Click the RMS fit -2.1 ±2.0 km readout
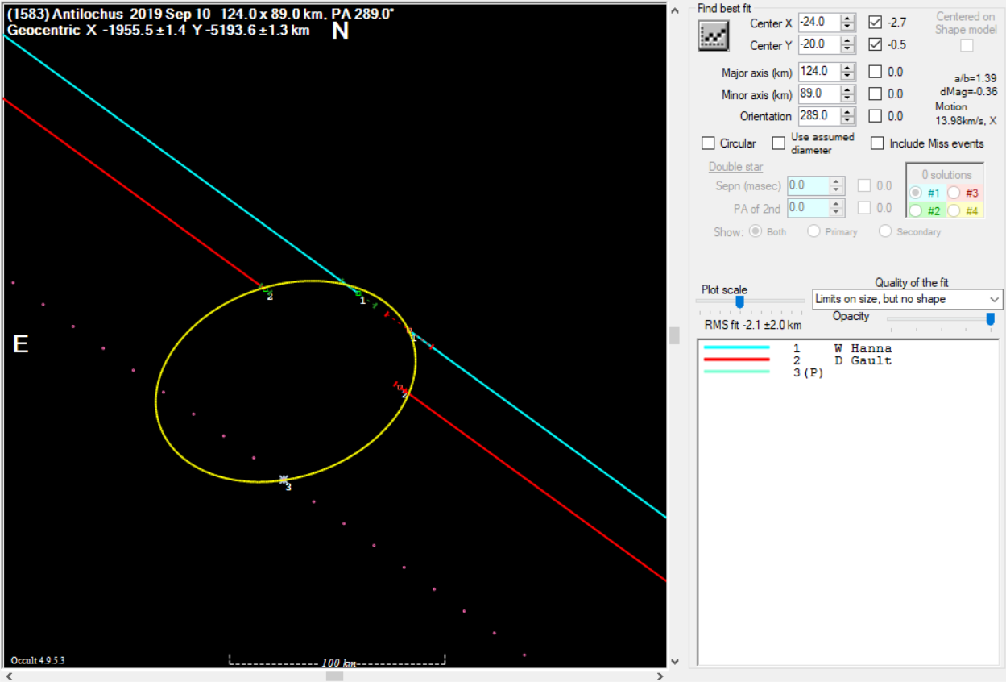Viewport: 1006px width, 682px height. pyautogui.click(x=753, y=325)
